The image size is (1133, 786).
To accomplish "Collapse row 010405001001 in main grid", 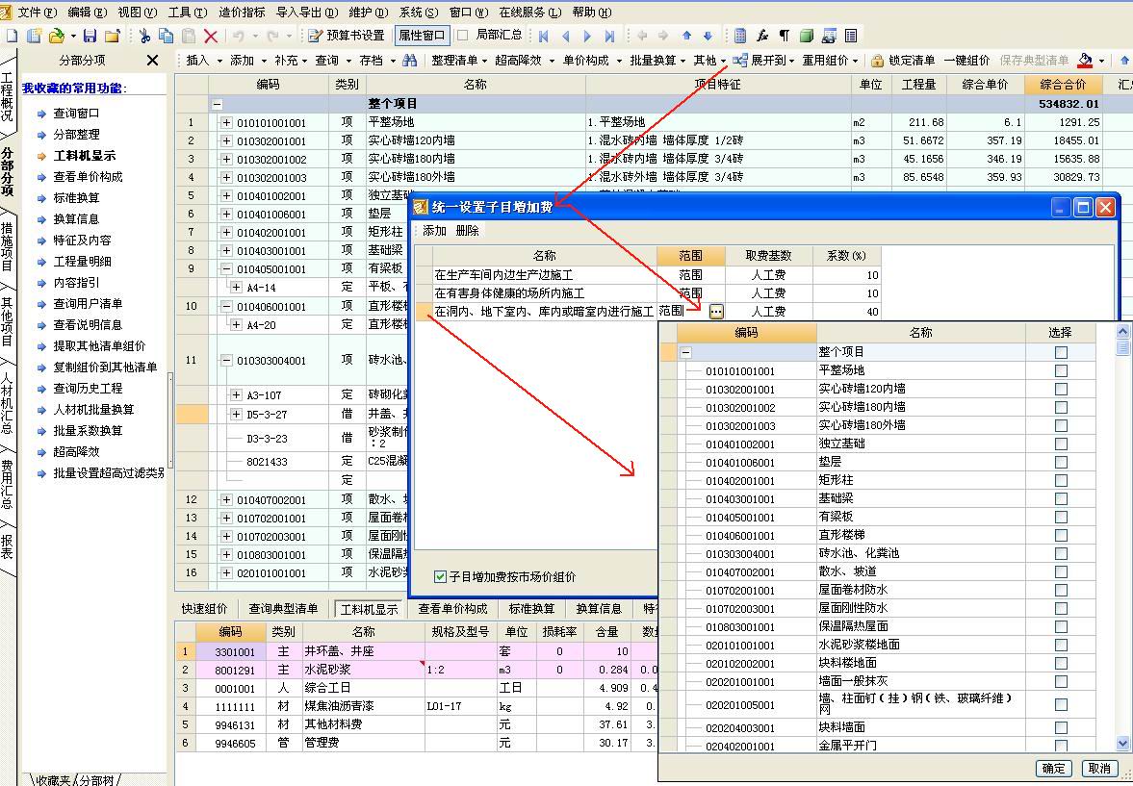I will pyautogui.click(x=226, y=268).
